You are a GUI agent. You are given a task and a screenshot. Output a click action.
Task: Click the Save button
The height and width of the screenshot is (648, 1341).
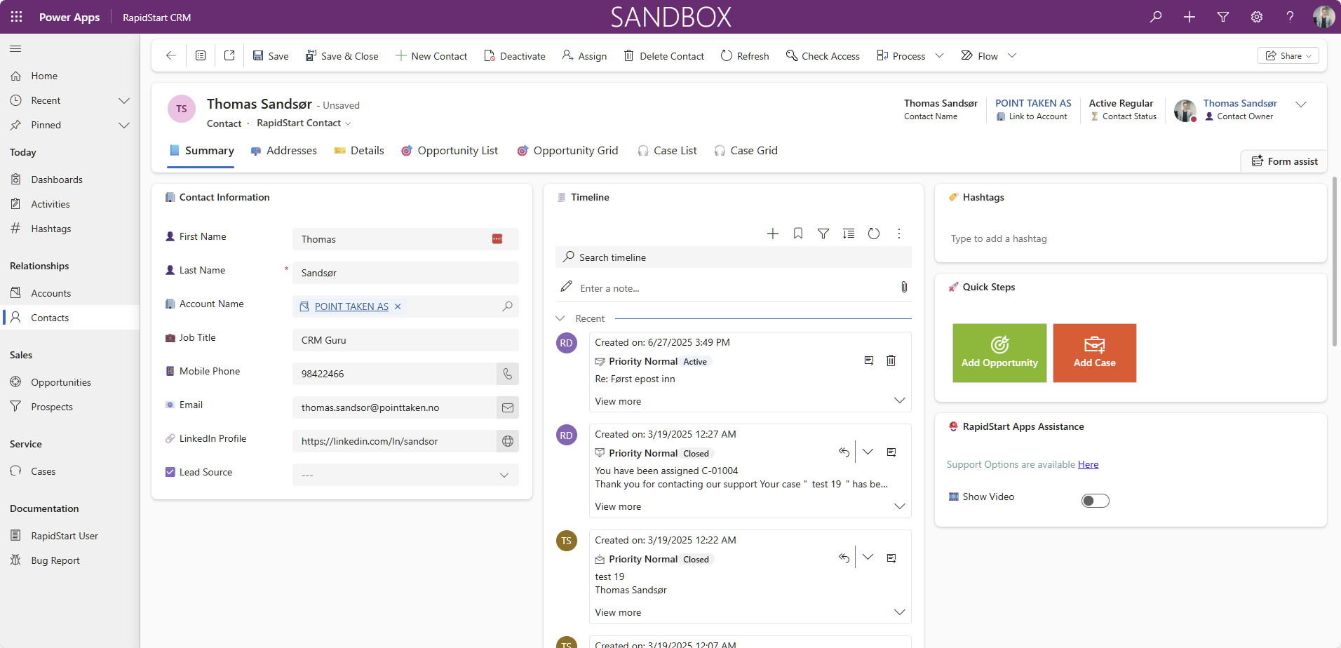click(271, 56)
